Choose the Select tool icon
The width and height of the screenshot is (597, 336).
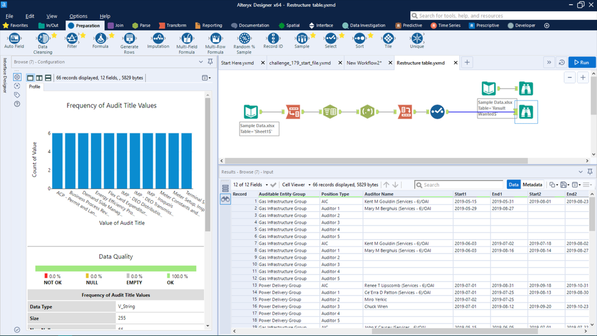pyautogui.click(x=330, y=38)
